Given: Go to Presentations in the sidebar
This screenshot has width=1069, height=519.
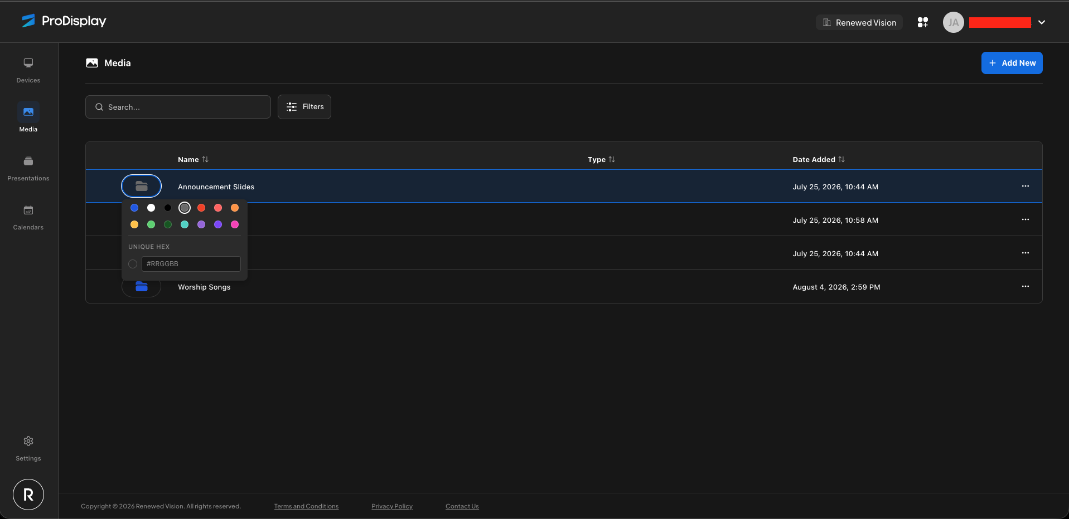Looking at the screenshot, I should tap(28, 169).
